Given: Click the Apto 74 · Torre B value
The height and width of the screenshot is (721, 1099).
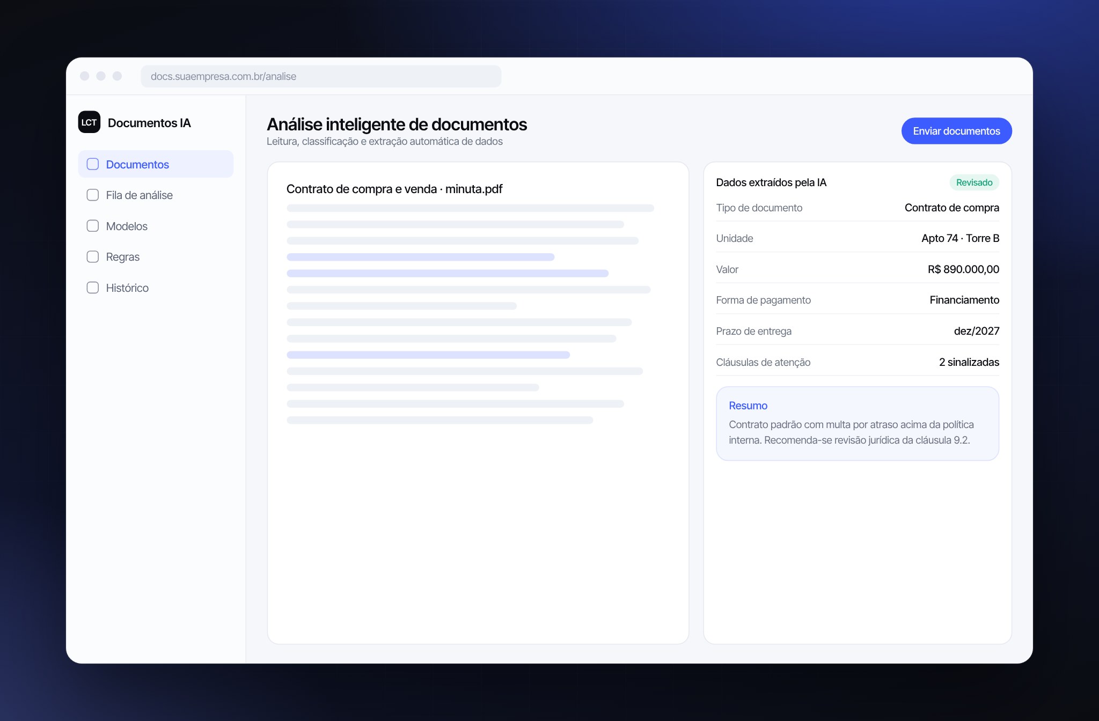Looking at the screenshot, I should coord(960,238).
